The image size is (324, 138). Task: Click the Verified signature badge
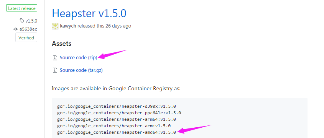[x=26, y=38]
